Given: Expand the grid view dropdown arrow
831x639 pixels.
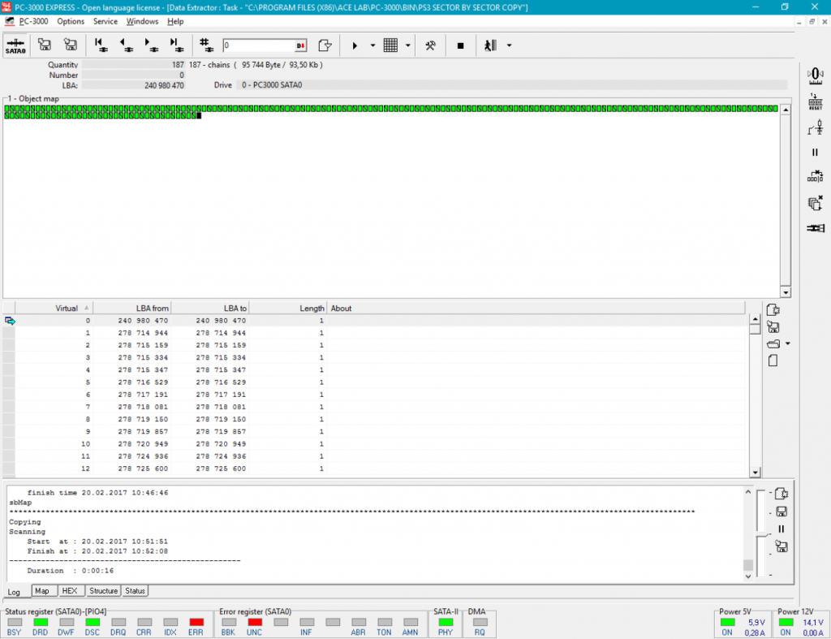Looking at the screenshot, I should click(x=407, y=45).
